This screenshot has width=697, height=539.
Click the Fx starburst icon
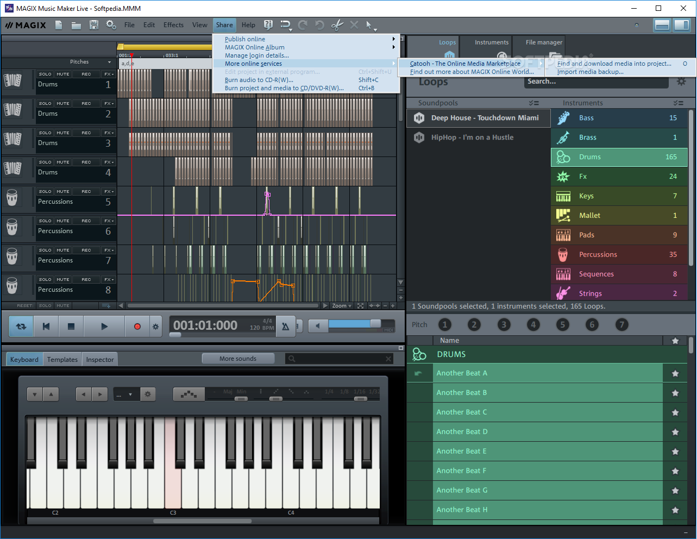(563, 177)
